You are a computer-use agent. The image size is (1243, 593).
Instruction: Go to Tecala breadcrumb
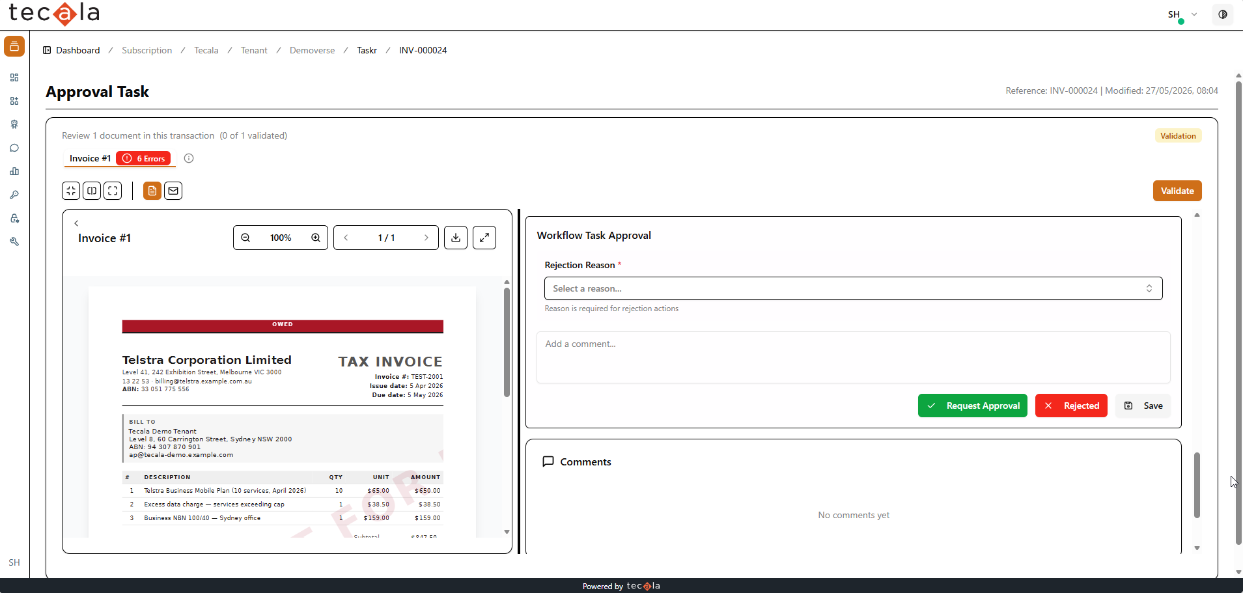coord(206,50)
